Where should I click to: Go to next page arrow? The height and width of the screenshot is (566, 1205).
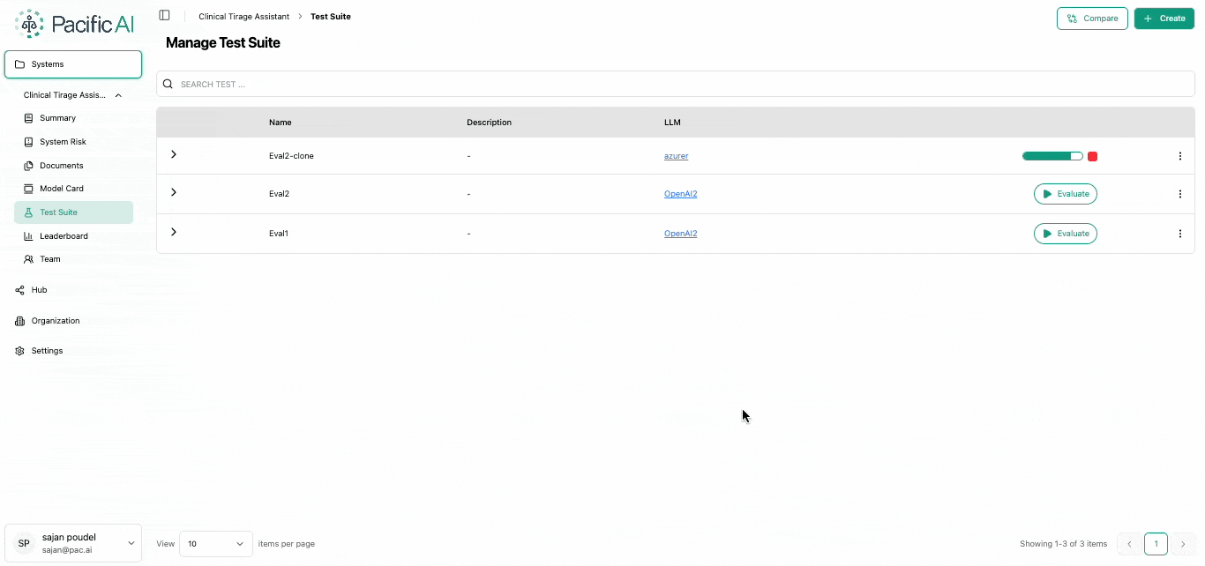(x=1182, y=544)
